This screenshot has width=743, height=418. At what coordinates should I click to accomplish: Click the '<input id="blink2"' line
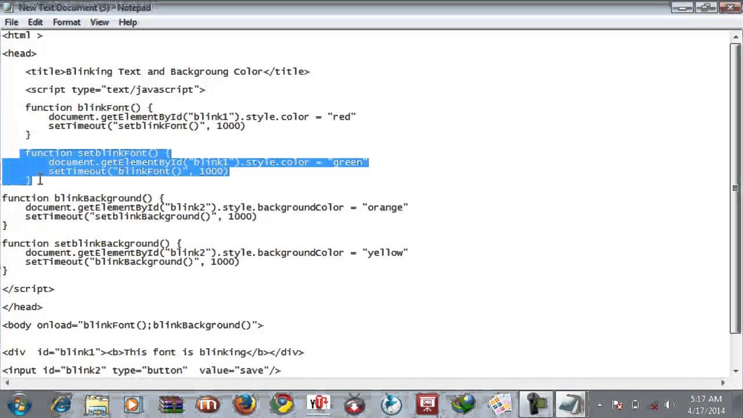(x=142, y=370)
